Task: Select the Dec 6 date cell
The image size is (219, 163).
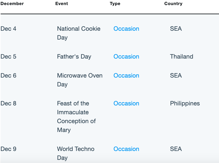Action: (x=8, y=76)
